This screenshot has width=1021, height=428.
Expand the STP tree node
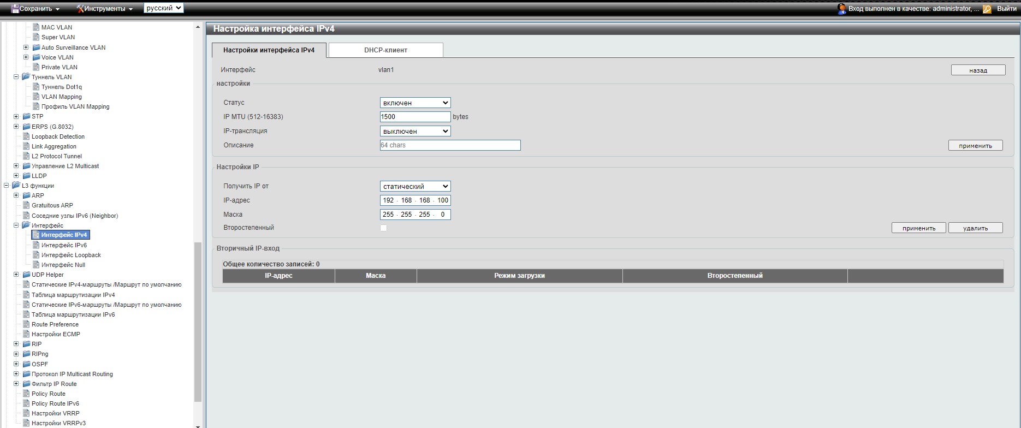16,116
